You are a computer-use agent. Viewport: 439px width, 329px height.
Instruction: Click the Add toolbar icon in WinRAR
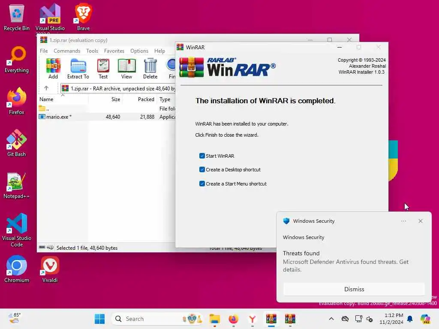53,69
